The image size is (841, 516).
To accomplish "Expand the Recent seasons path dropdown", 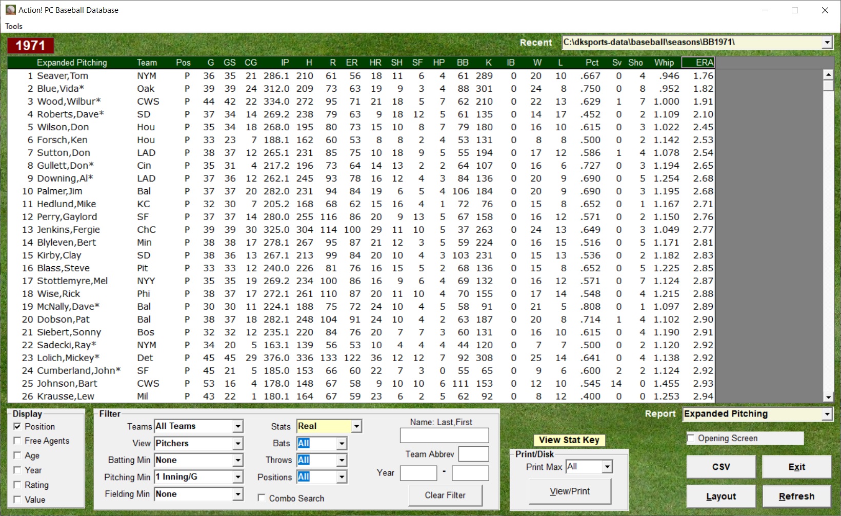I will (x=827, y=43).
